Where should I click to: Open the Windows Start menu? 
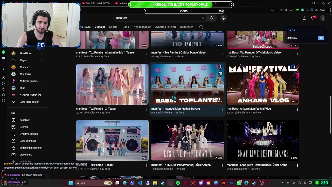(x=71, y=183)
